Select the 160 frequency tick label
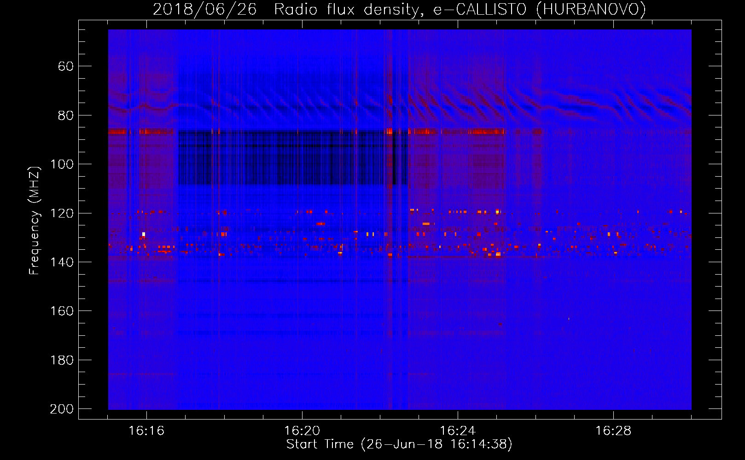745x460 pixels. 62,311
